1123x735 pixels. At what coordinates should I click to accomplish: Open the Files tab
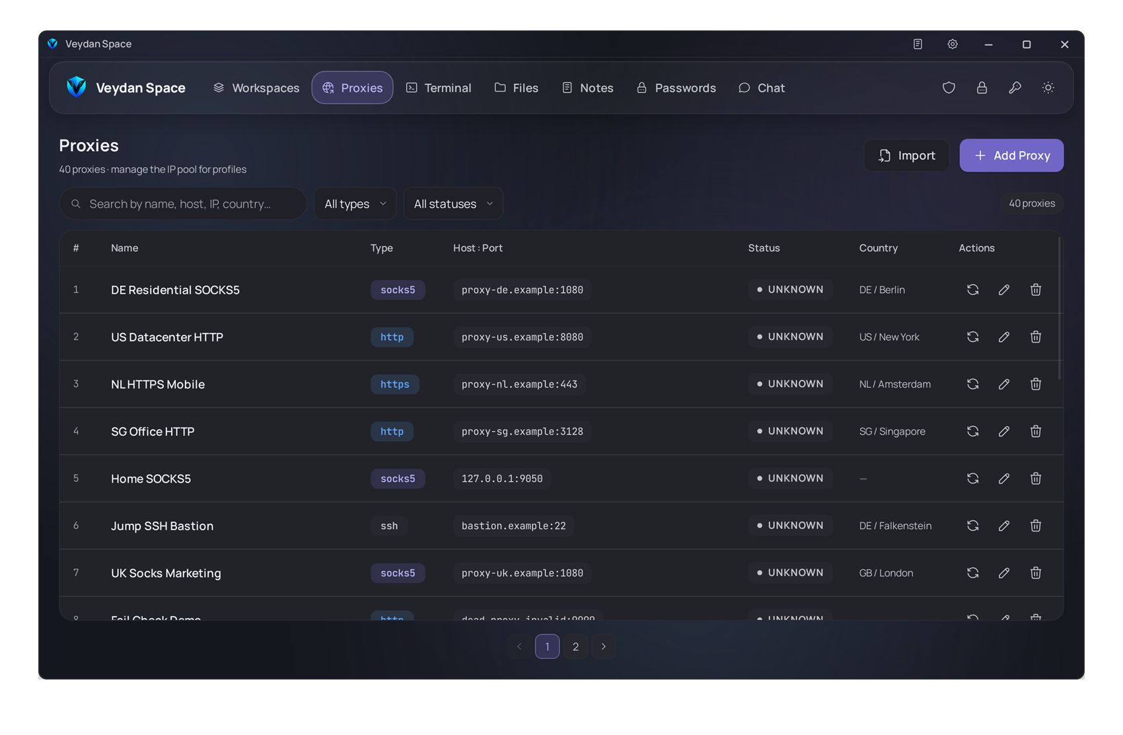tap(517, 88)
